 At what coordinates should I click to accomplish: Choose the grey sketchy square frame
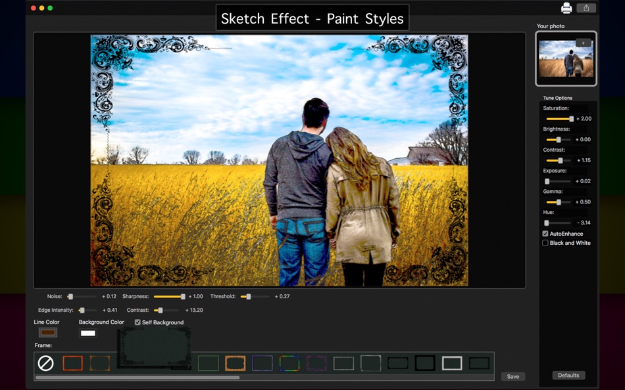(370, 363)
